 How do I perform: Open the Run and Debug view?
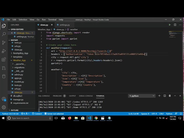coord(4,51)
